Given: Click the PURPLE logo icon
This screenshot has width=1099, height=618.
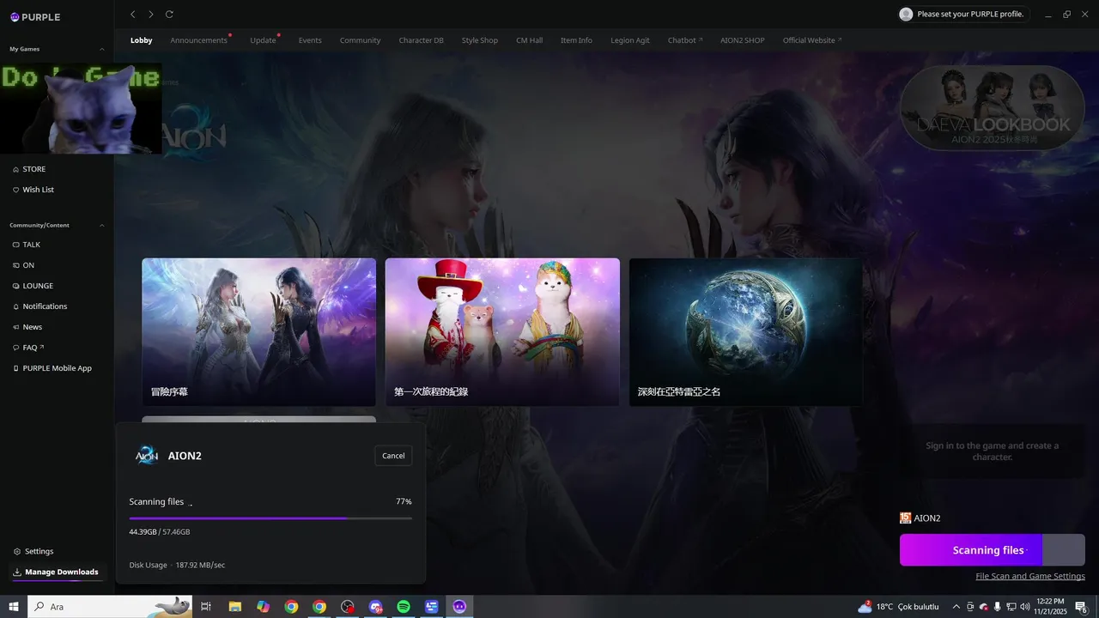Looking at the screenshot, I should pyautogui.click(x=15, y=16).
